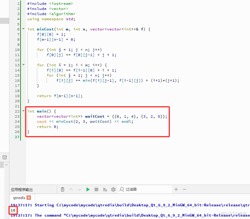Click line number 27 in the gutter
This screenshot has height=219, width=250.
click(x=17, y=137)
